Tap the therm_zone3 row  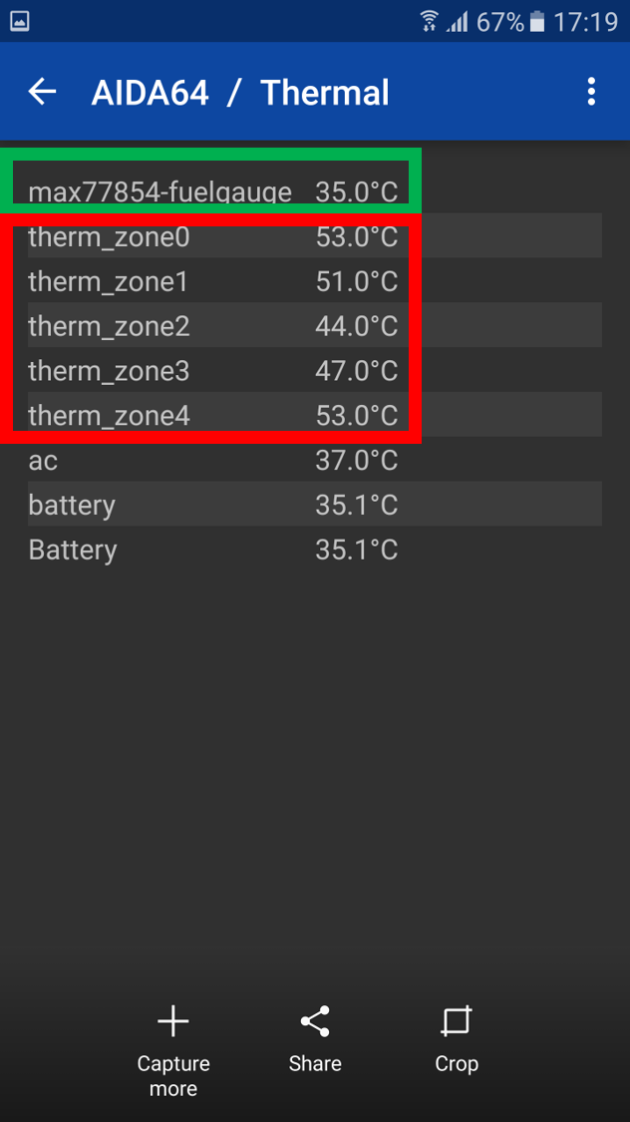click(x=213, y=371)
